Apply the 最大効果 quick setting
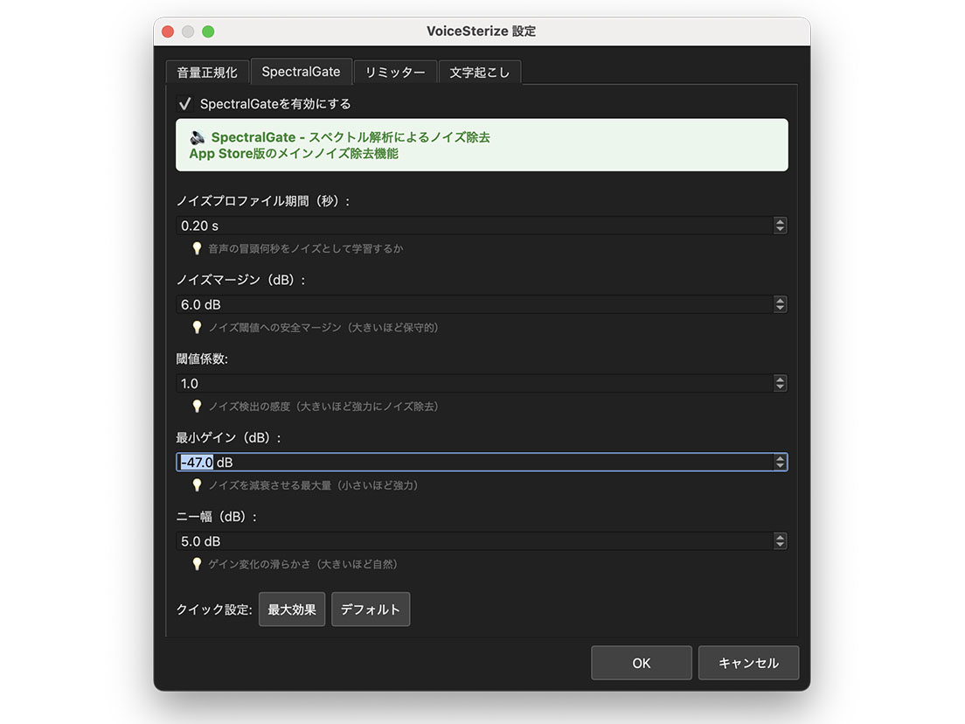Viewport: 965px width, 724px height. click(292, 609)
